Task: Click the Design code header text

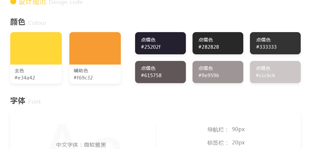Action: pyautogui.click(x=66, y=2)
